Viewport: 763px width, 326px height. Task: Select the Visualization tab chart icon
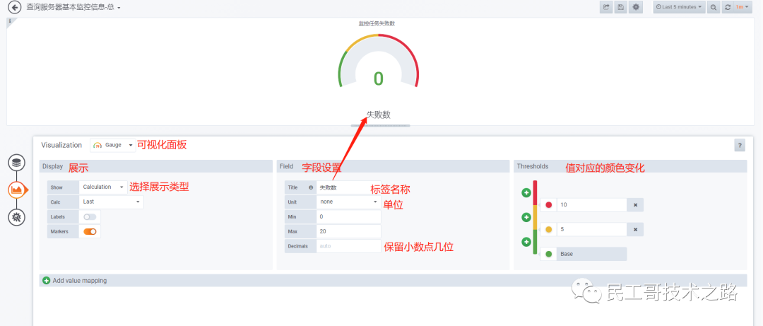pos(16,190)
